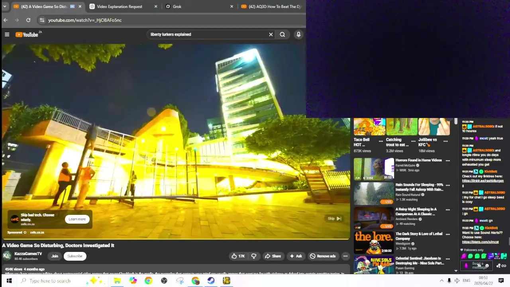Screen dimensions: 510x287
Task: Show hidden system tray icons chevron
Action: tap(441, 281)
